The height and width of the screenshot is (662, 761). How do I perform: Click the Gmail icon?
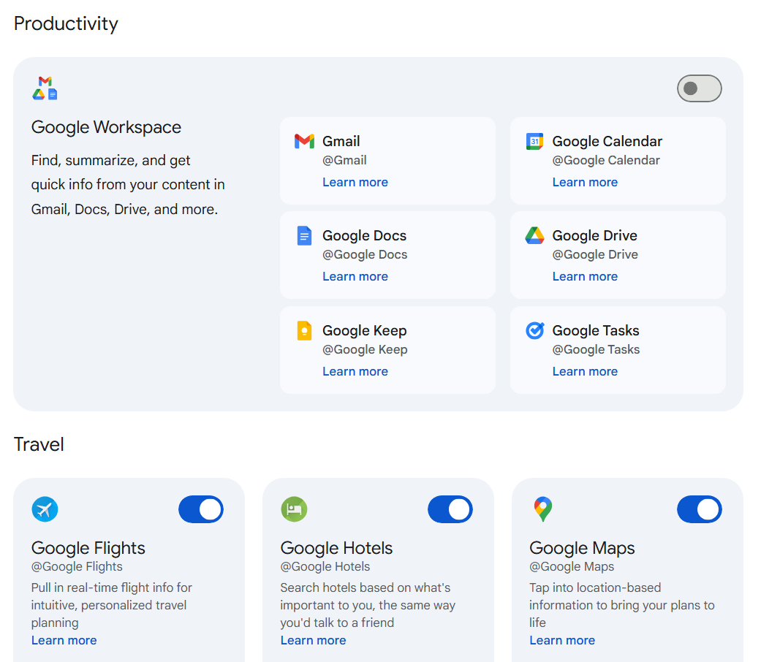click(303, 141)
